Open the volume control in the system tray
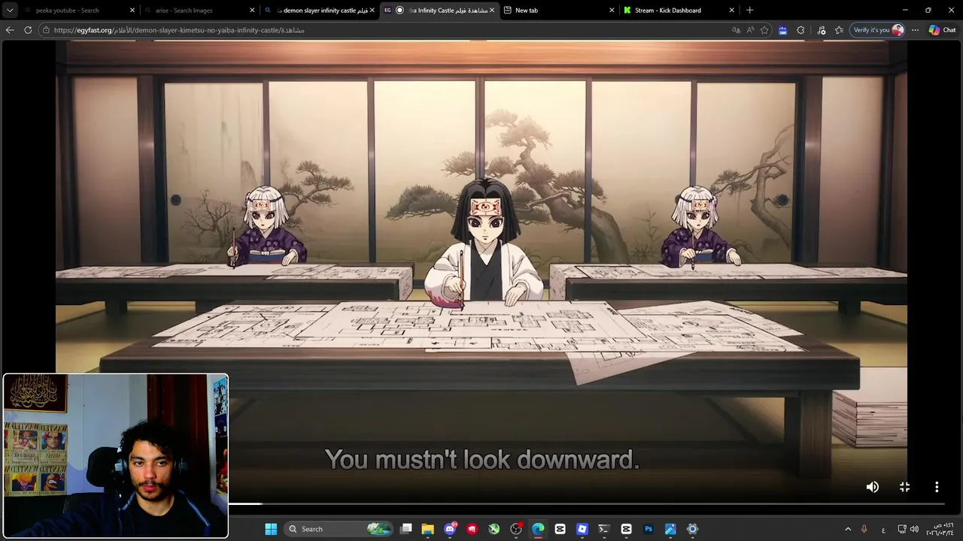The image size is (963, 541). tap(914, 529)
